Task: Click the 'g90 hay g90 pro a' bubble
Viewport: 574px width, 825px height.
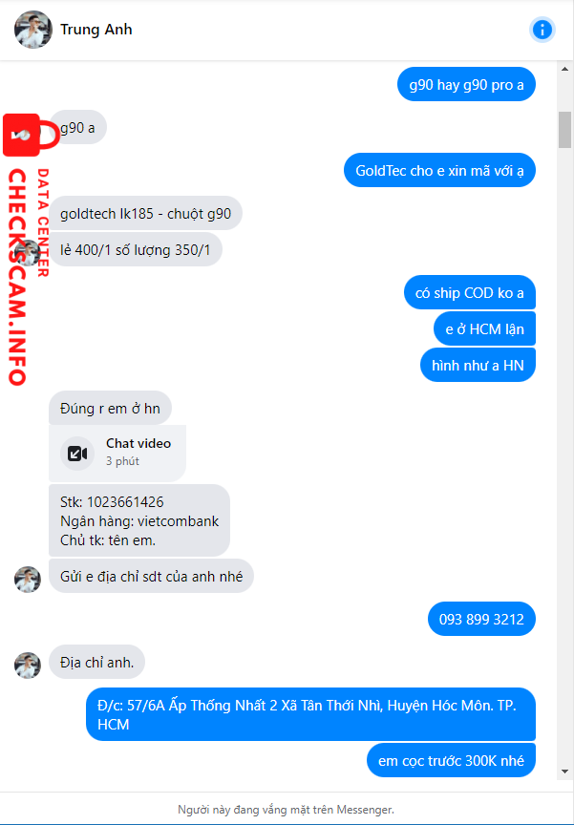Action: click(467, 84)
